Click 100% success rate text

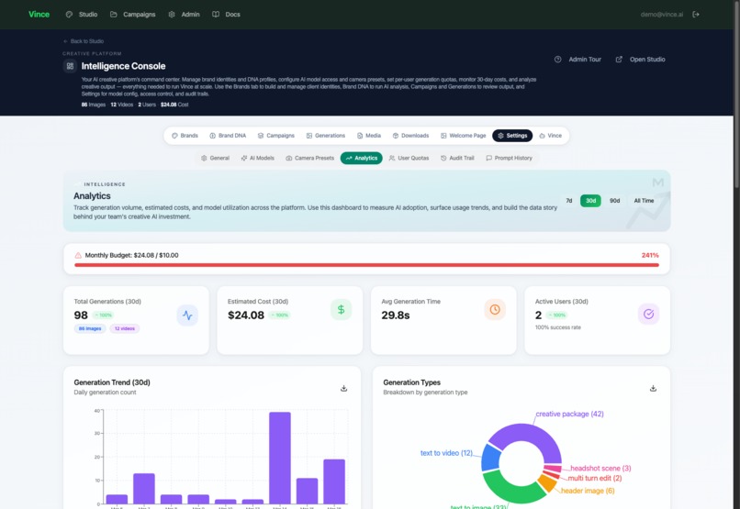[x=558, y=327]
